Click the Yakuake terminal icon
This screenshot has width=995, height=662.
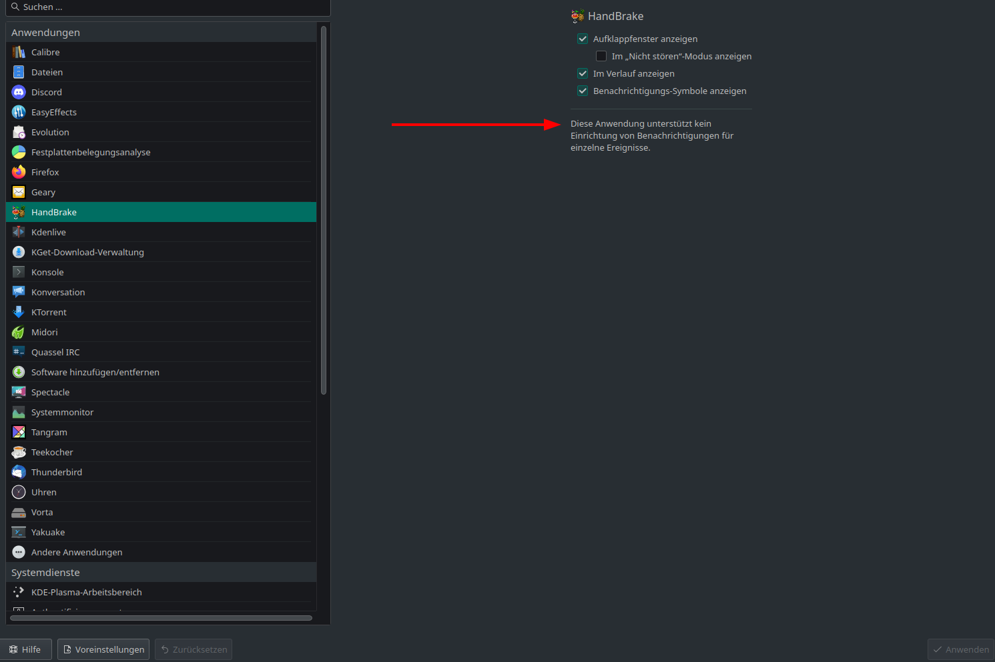[19, 532]
